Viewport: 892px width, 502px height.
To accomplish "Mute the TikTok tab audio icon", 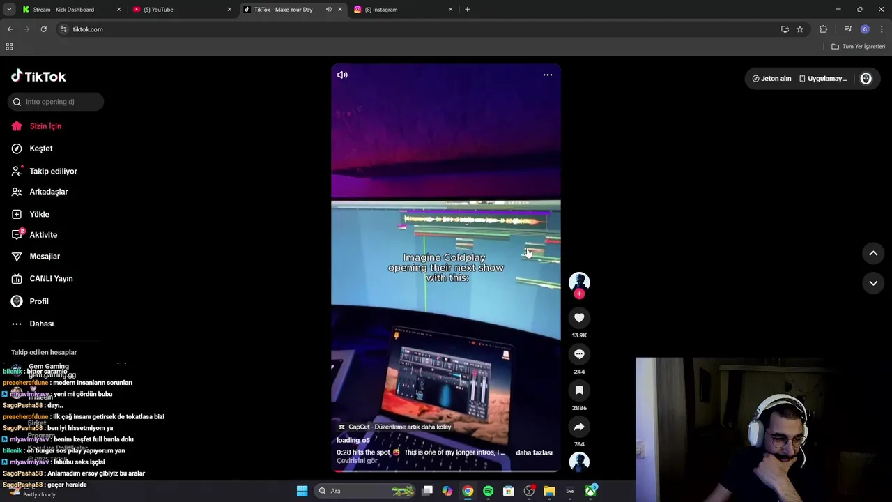I will point(328,10).
